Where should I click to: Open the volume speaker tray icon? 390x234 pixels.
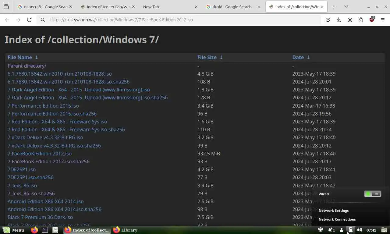(360, 230)
